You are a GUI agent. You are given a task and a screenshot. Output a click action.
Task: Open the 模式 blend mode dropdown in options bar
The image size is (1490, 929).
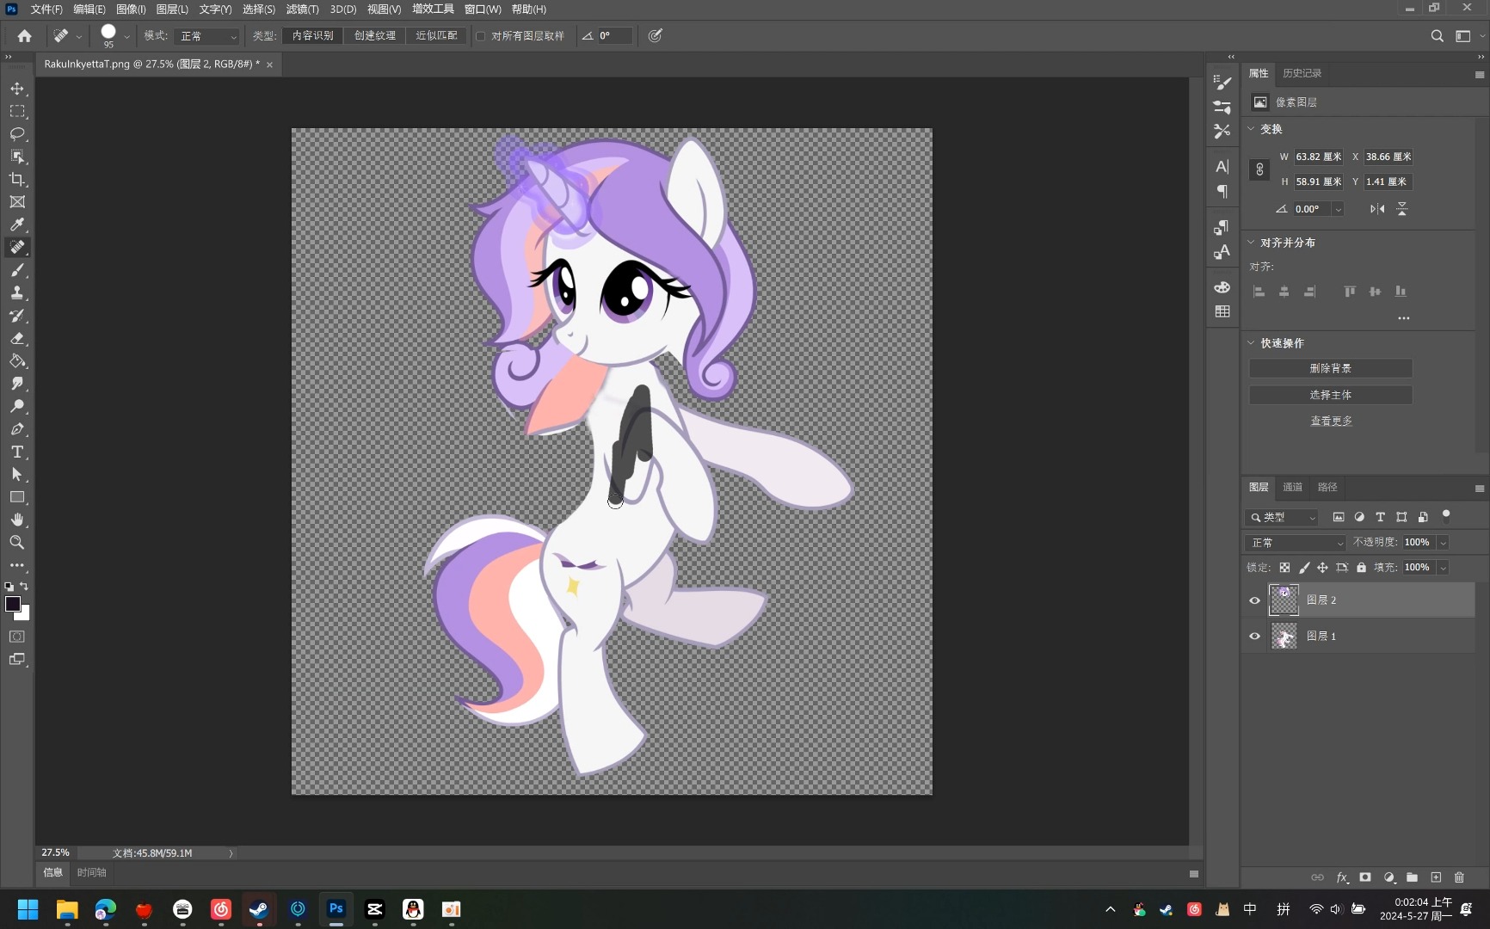coord(206,36)
